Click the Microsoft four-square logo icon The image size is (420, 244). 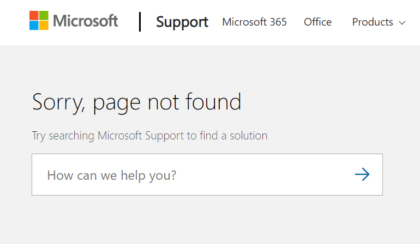39,21
